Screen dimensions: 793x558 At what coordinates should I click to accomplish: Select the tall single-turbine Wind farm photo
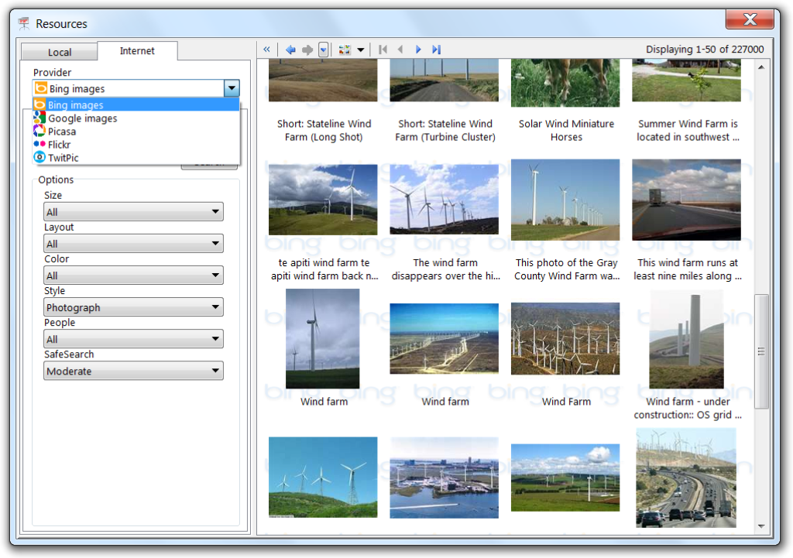(323, 339)
